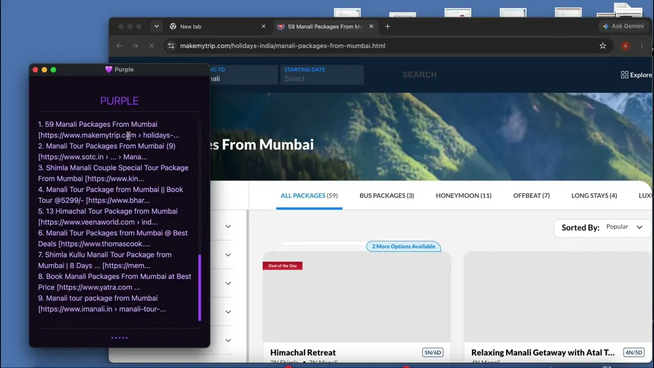Click the address bar URL
Screen dimensions: 654x368
click(283, 45)
